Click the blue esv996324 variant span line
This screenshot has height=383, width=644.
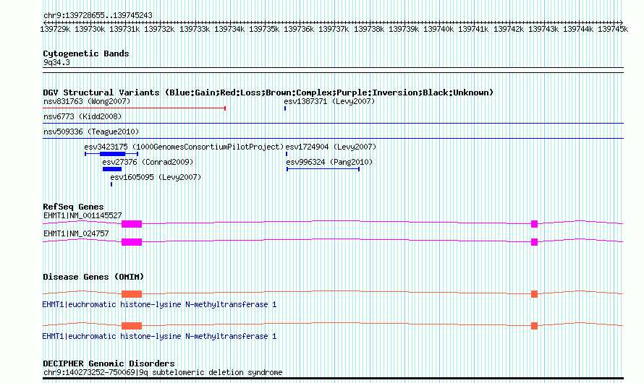tap(323, 169)
